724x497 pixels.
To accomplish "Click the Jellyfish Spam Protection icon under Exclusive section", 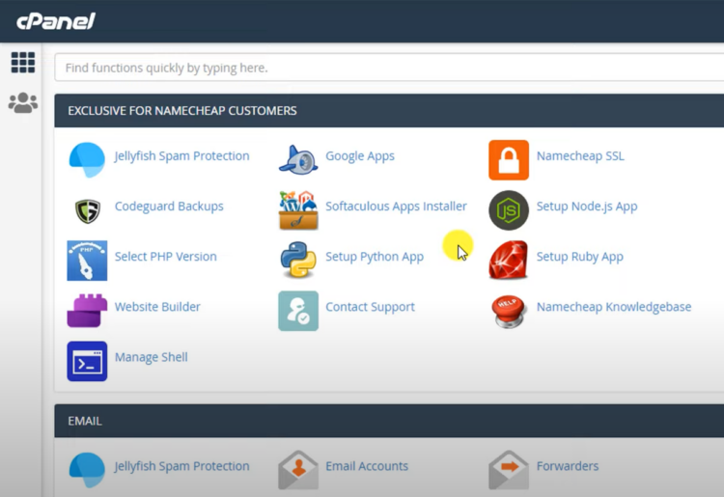I will pos(87,159).
